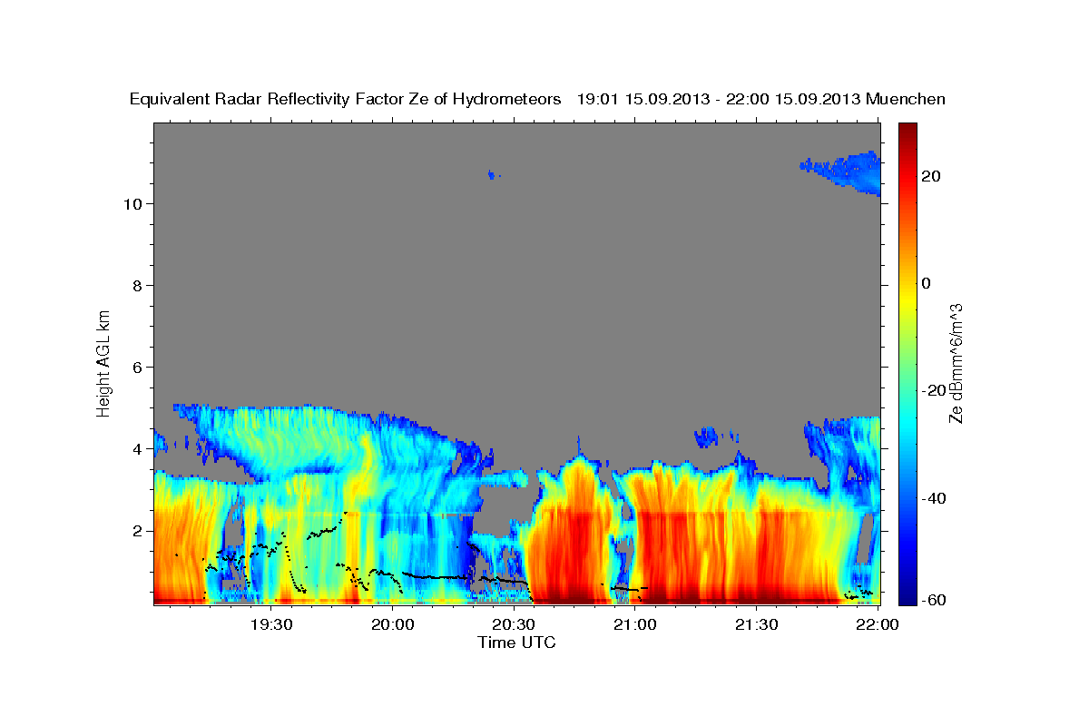Image resolution: width=1089 pixels, height=726 pixels.
Task: Click the date range text '19:01 15.09.2013 - 22:00 15.09.2013'
Action: click(x=719, y=99)
